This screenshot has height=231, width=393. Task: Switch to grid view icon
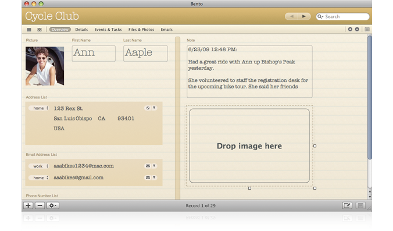tap(40, 30)
